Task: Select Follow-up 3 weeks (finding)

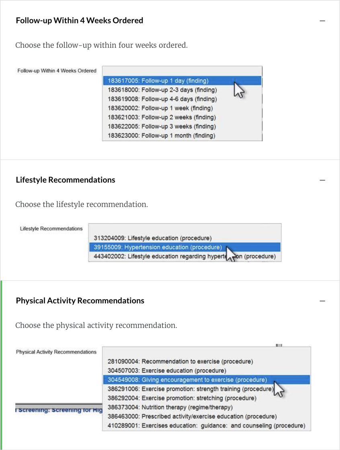Action: coord(162,126)
